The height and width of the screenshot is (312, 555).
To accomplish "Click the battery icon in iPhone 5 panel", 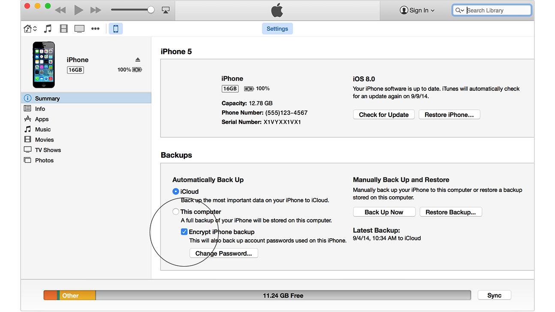I will pos(249,89).
